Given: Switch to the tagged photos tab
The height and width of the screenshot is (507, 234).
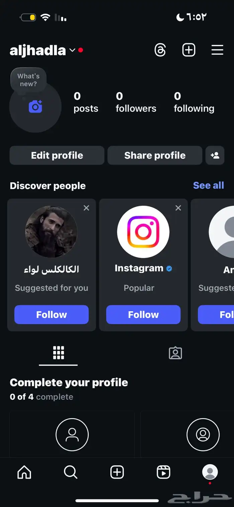Looking at the screenshot, I should (175, 353).
